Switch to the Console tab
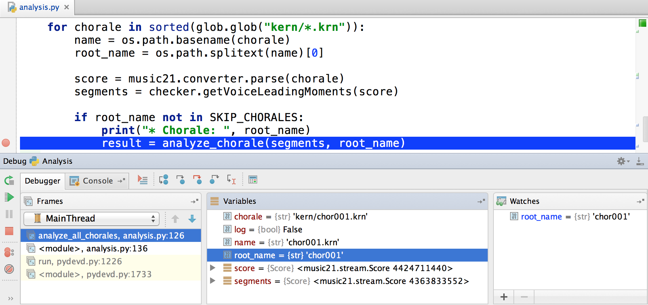 click(98, 181)
